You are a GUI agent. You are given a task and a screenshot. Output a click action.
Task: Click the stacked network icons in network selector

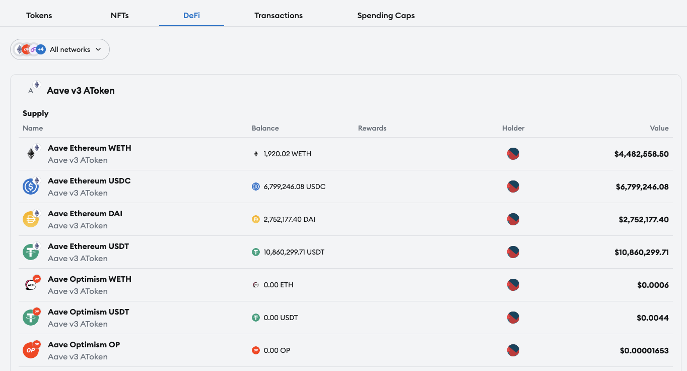(30, 49)
